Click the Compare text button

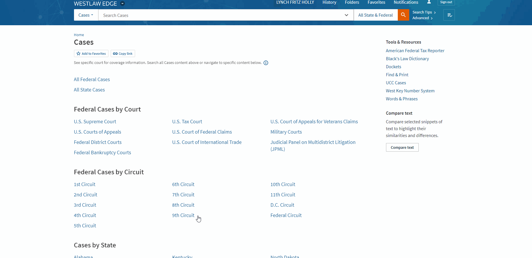pyautogui.click(x=402, y=147)
